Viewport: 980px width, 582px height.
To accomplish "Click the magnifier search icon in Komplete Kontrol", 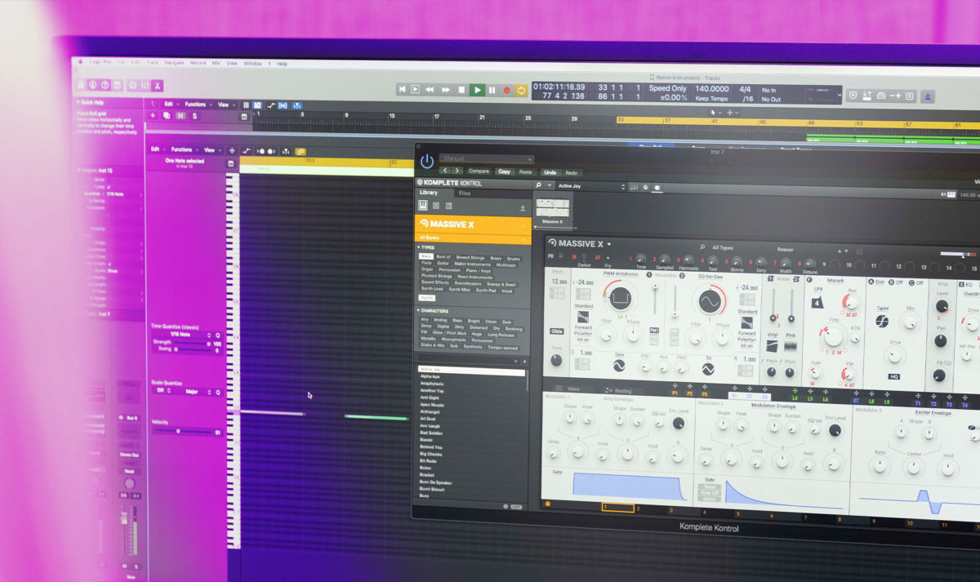I will click(540, 185).
